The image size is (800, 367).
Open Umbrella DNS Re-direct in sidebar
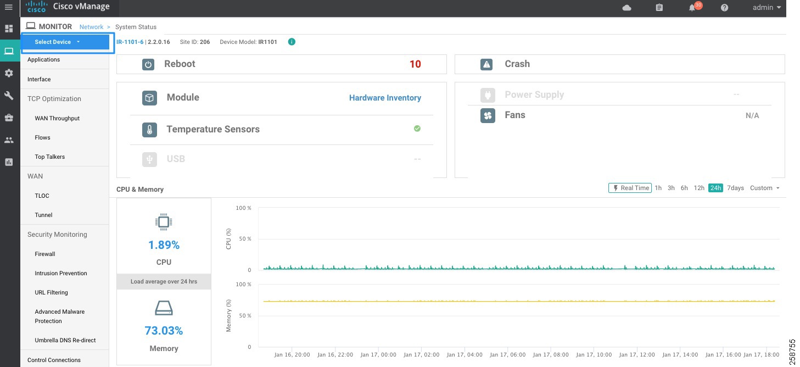coord(65,340)
